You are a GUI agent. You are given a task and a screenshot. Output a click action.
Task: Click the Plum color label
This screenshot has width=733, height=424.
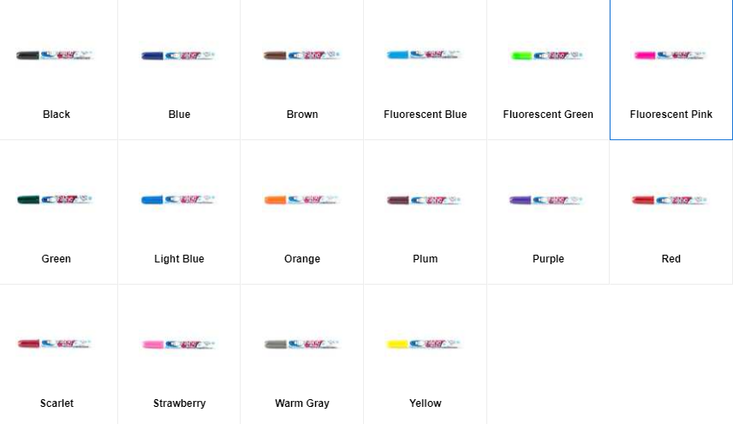(425, 259)
